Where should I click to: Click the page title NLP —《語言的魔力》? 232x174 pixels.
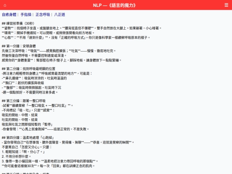(x=114, y=5)
